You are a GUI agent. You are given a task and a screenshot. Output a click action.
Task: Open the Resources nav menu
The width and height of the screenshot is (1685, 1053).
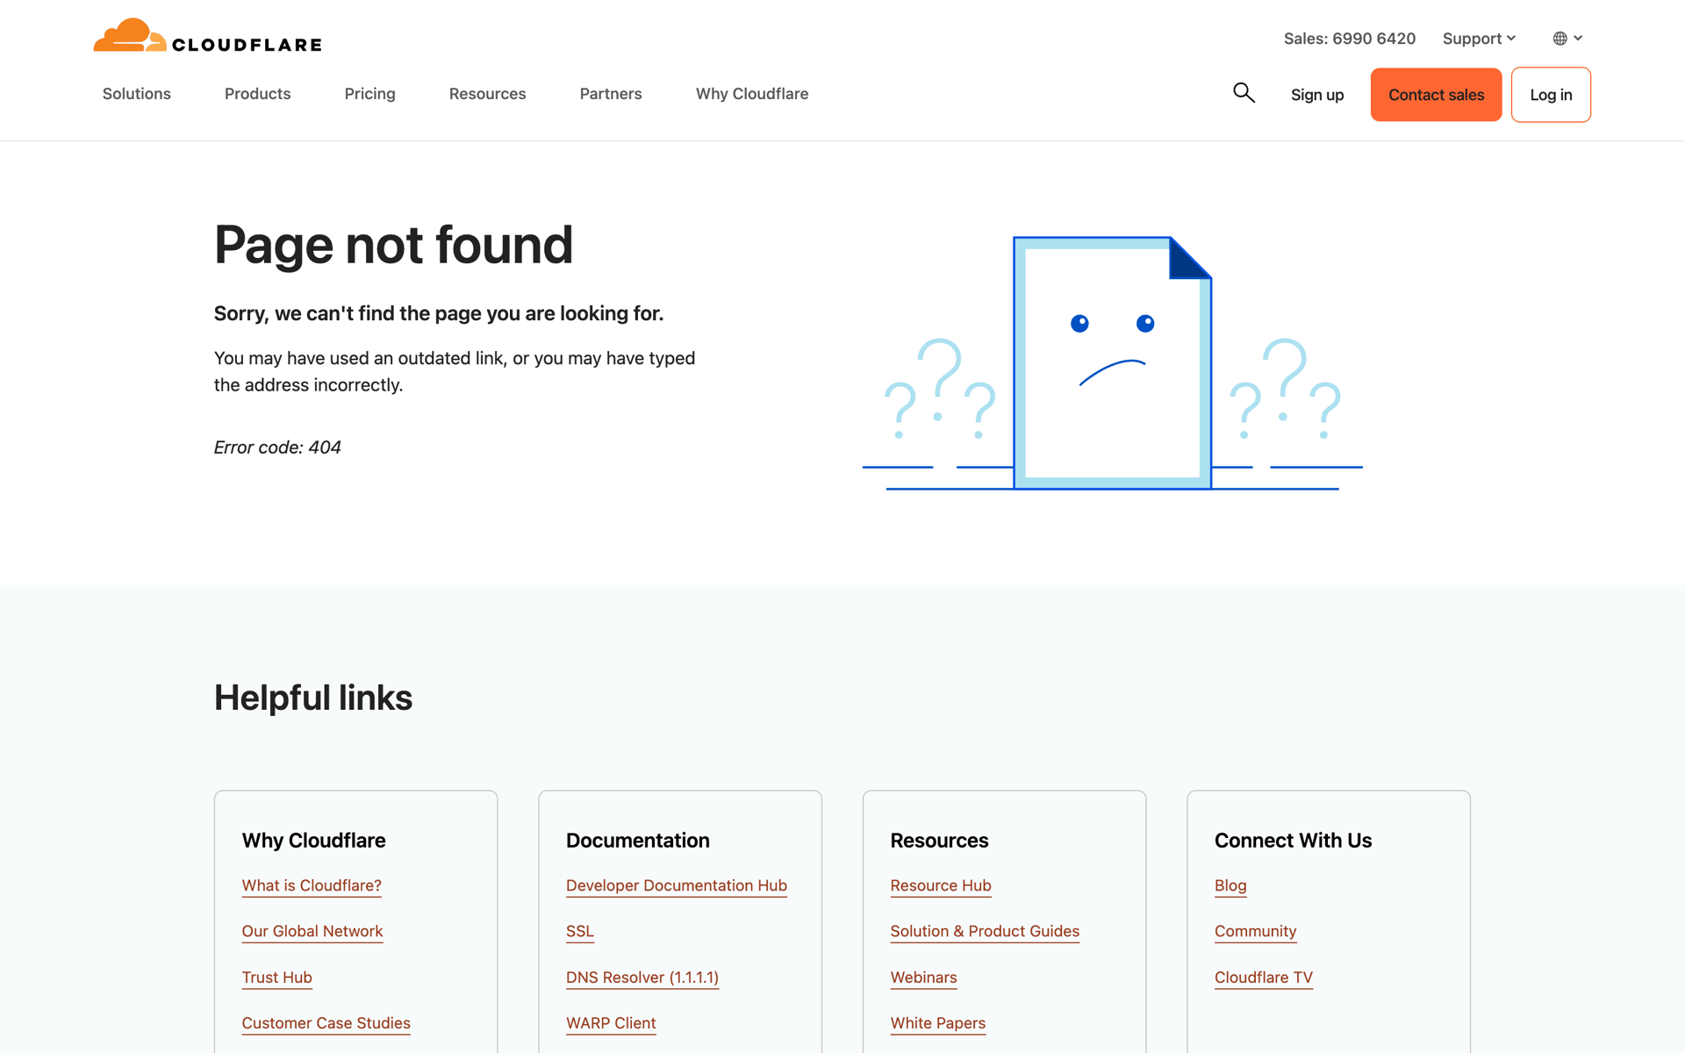[x=487, y=94]
